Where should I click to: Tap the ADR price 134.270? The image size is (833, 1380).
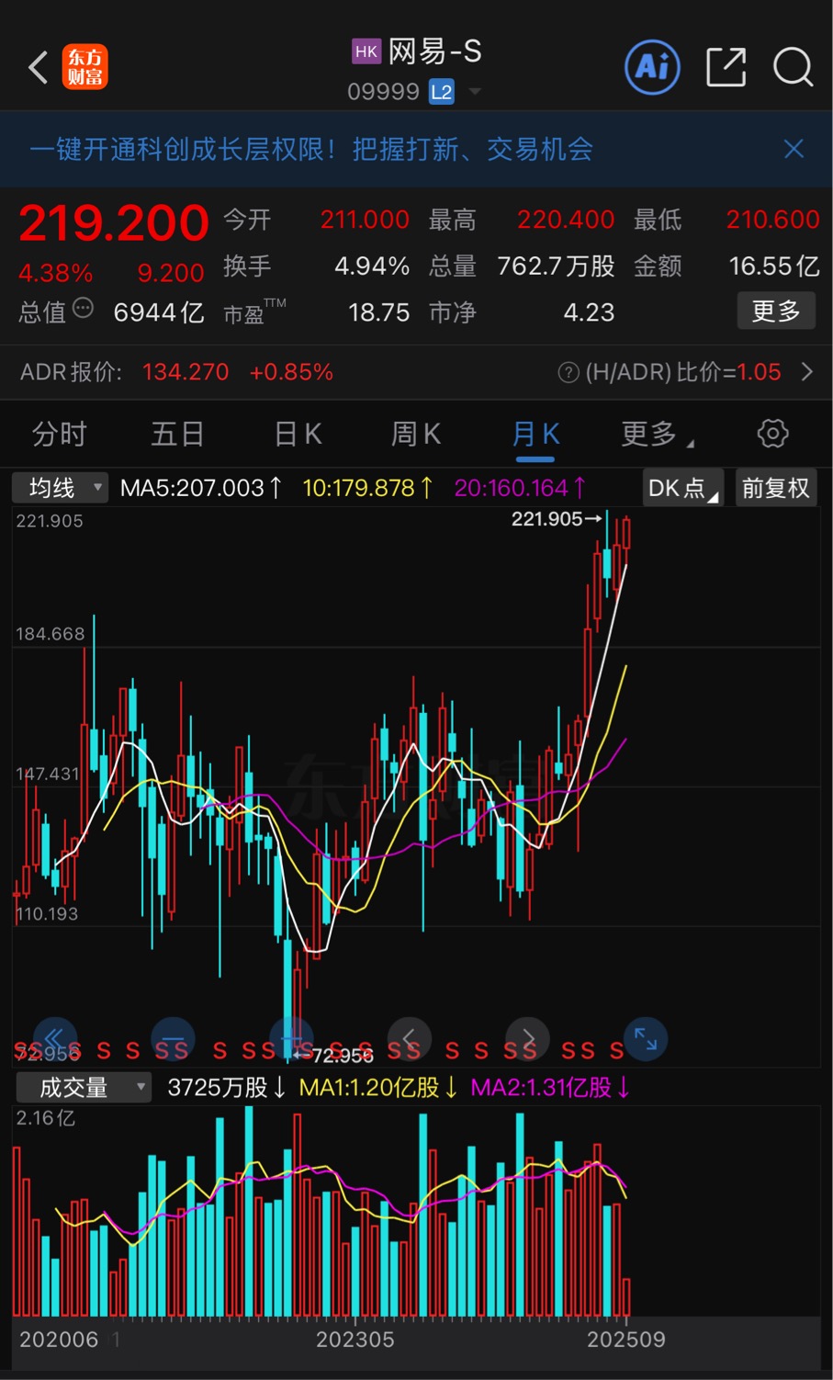click(x=186, y=372)
